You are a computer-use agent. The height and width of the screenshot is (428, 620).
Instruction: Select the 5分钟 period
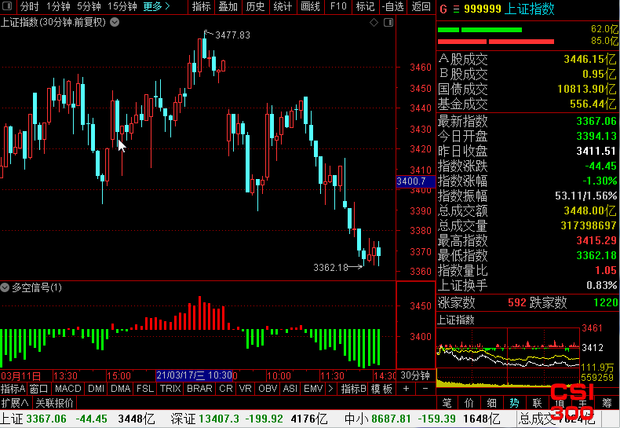click(89, 6)
